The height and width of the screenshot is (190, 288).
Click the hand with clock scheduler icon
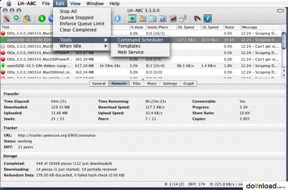[x=183, y=18]
